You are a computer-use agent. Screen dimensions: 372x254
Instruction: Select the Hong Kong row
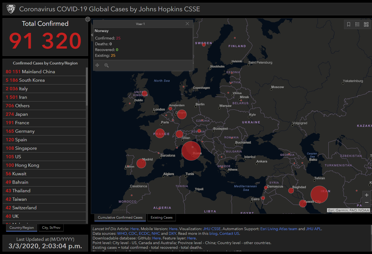[x=44, y=165]
